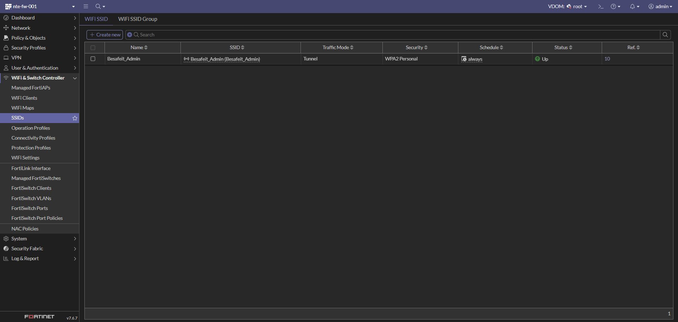Sort by Traffic Mode column arrows

[352, 47]
